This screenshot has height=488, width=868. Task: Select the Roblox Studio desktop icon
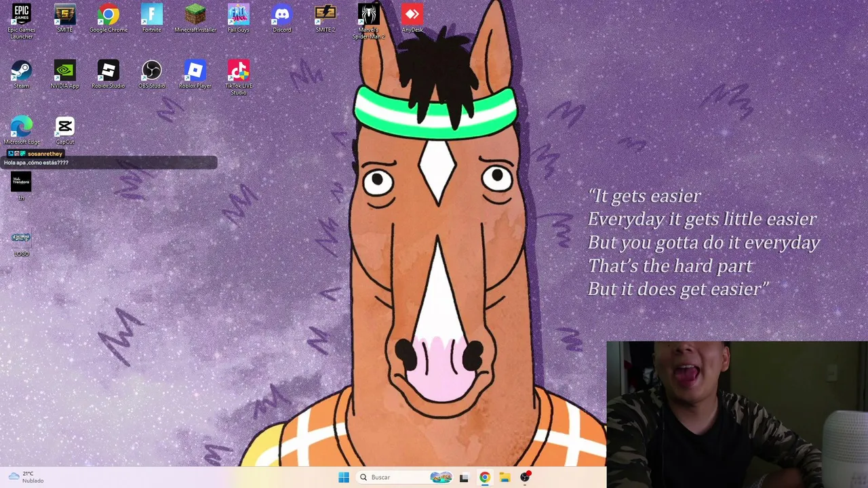click(x=108, y=75)
